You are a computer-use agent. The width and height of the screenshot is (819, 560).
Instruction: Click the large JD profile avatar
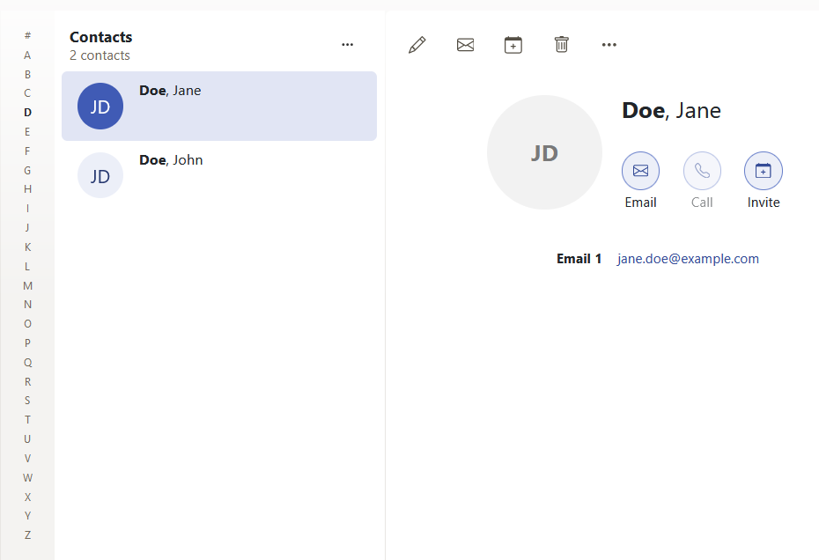pos(544,152)
